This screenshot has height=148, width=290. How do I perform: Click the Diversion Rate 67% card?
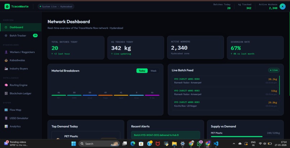point(255,48)
